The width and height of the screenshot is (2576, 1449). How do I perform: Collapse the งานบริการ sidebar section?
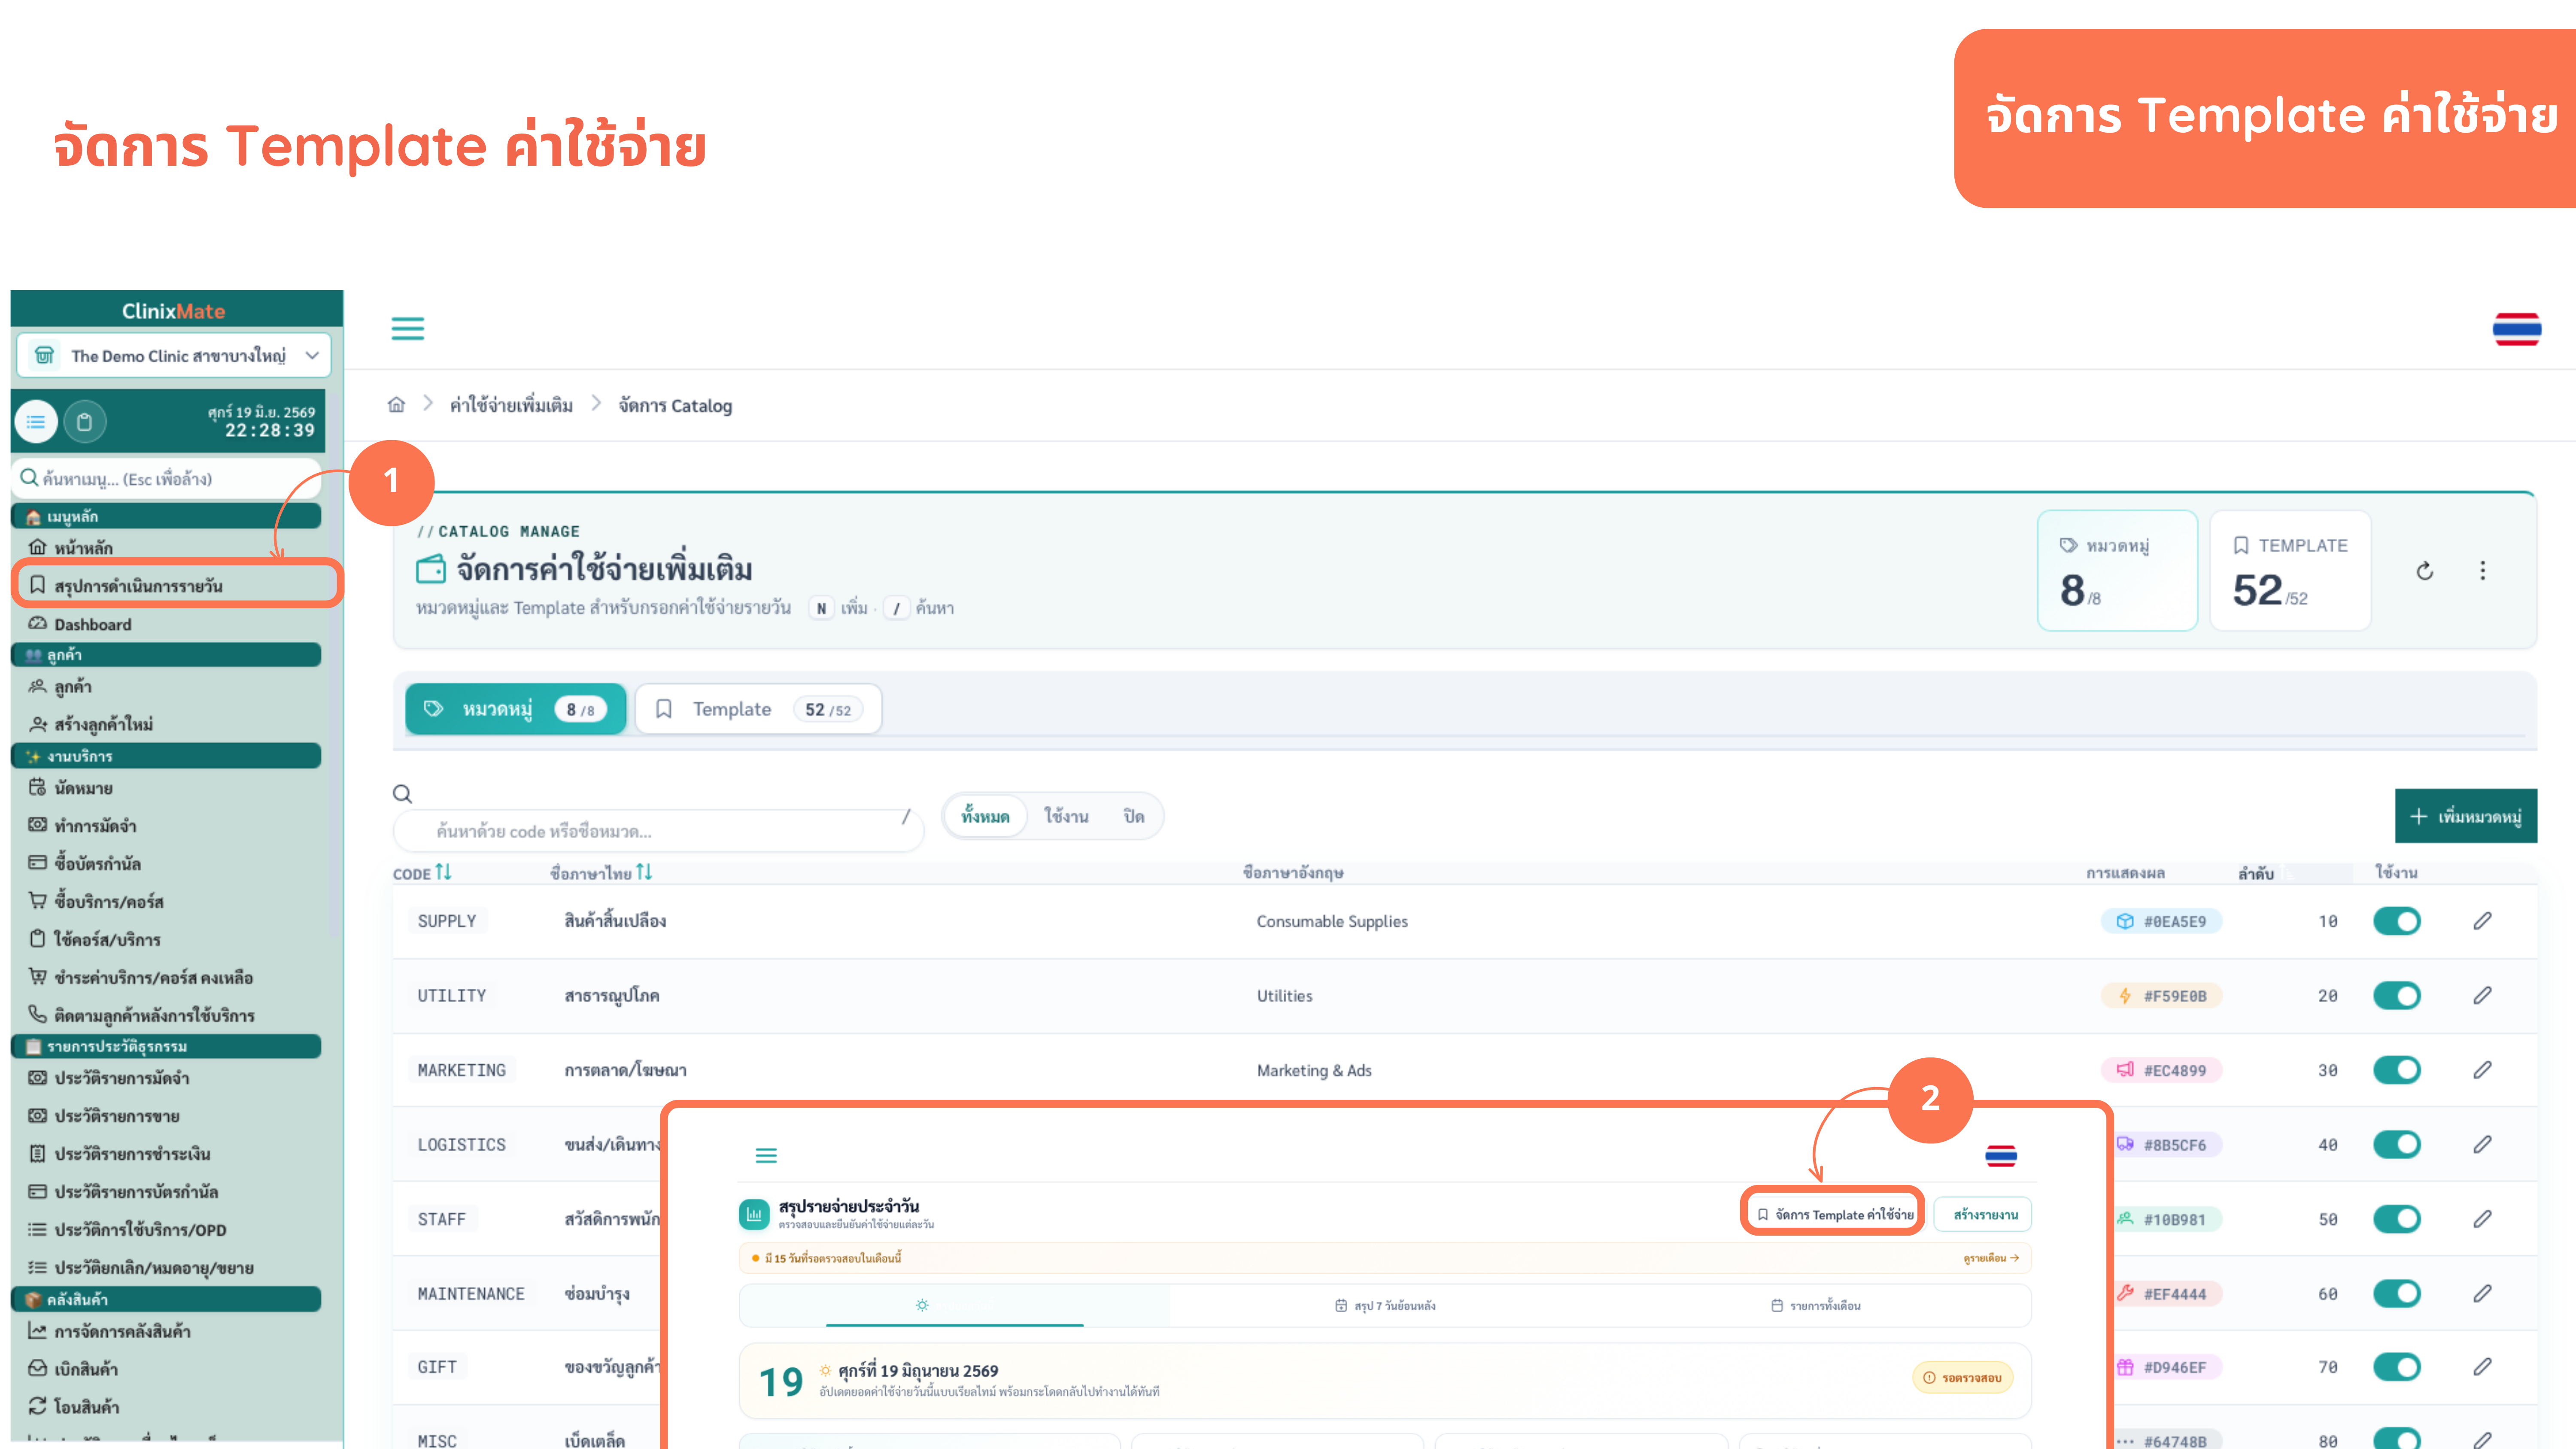pos(166,756)
